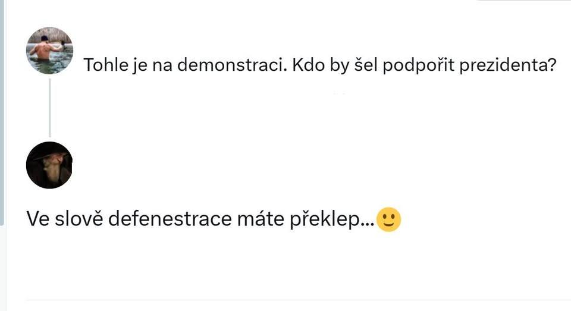Click the vertical thread line between avatars
Screen dimensions: 571x311
point(50,107)
